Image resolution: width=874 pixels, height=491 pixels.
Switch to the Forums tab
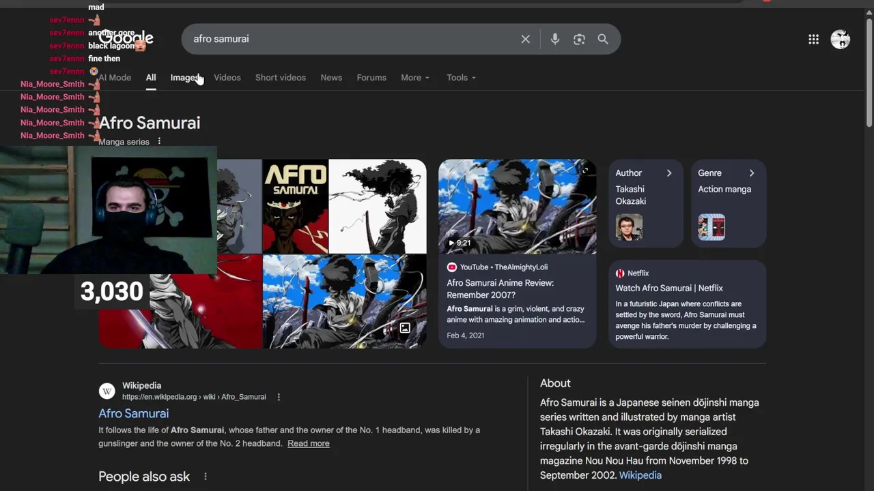point(371,78)
